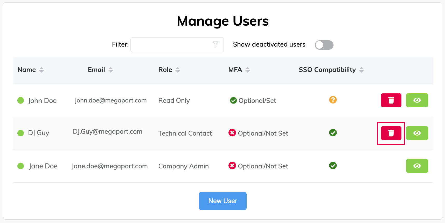Click the orange SSO question mark icon
Screen dimensions: 445x223
pyautogui.click(x=333, y=100)
